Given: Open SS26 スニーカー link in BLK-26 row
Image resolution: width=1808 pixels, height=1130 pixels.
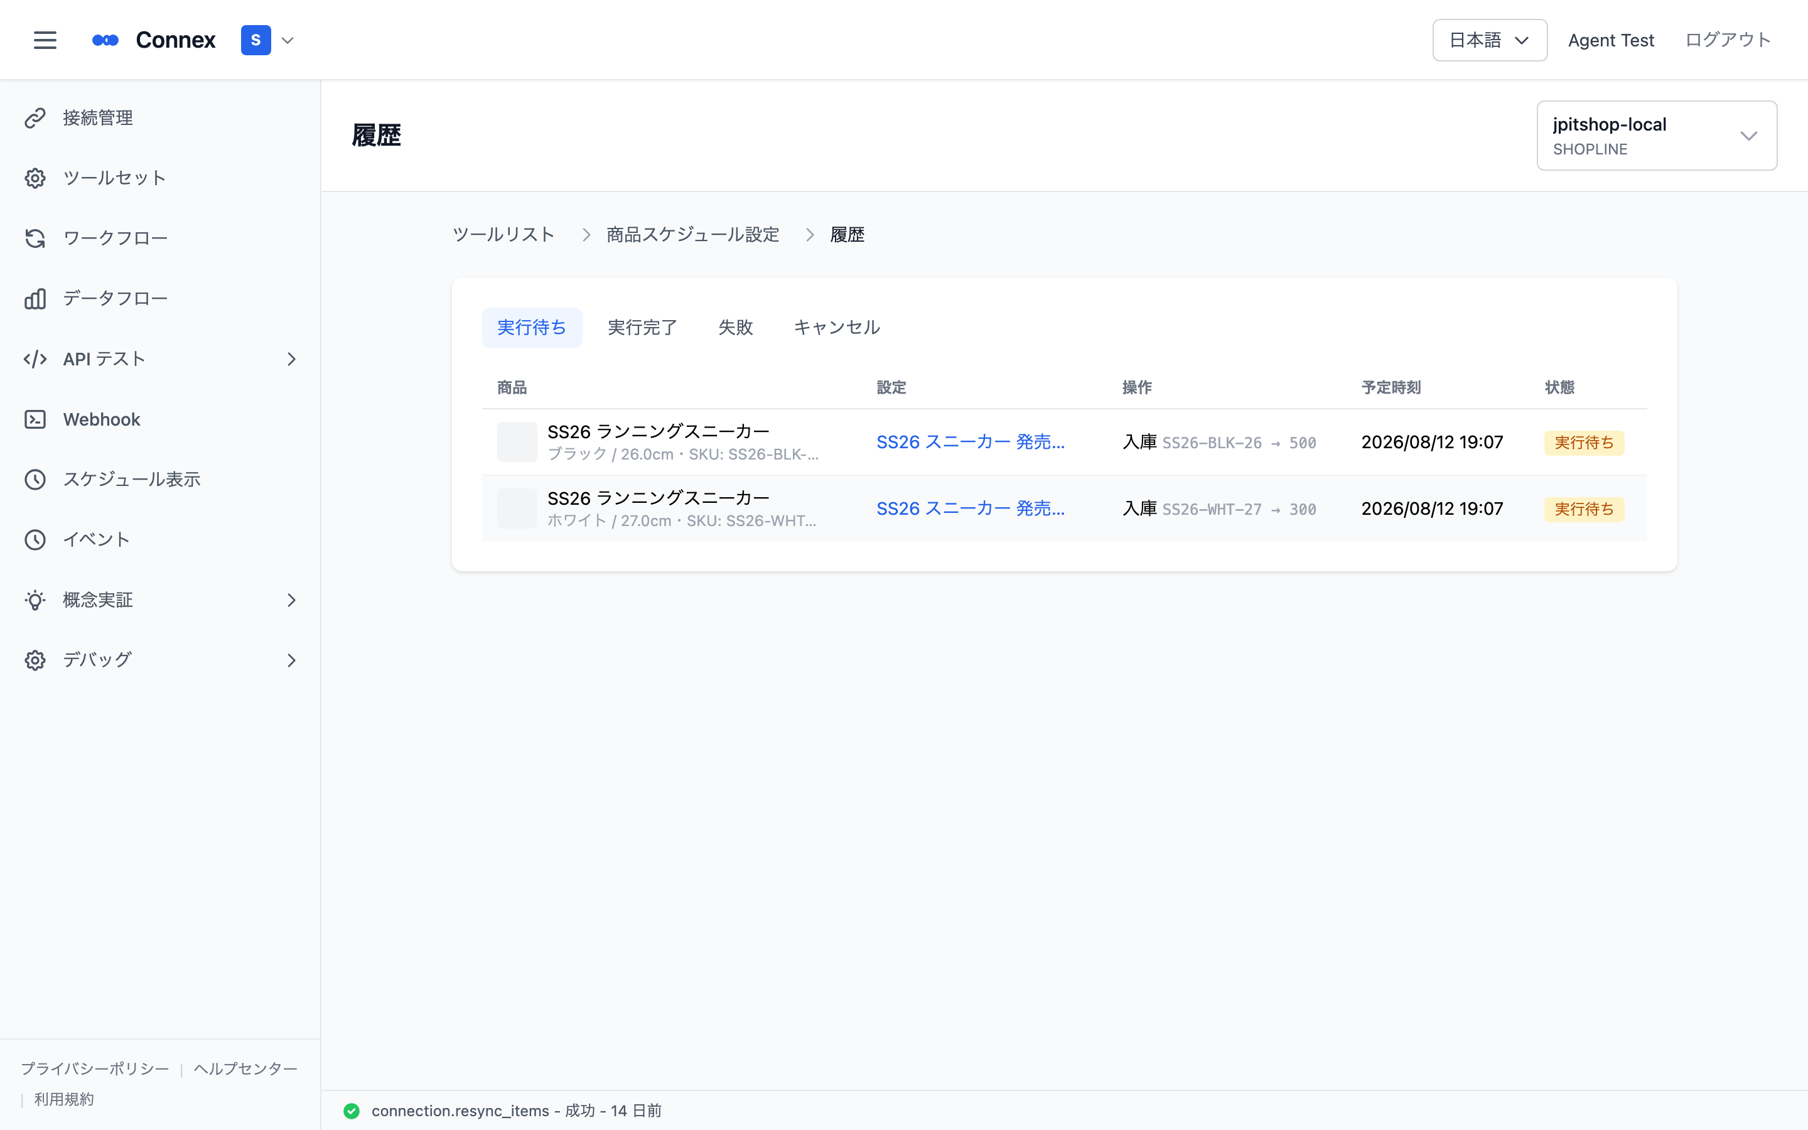Looking at the screenshot, I should pyautogui.click(x=971, y=442).
